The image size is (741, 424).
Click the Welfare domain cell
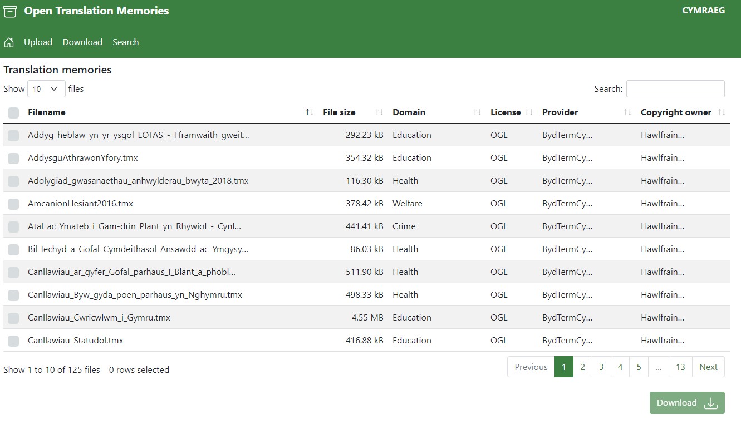[x=408, y=204]
